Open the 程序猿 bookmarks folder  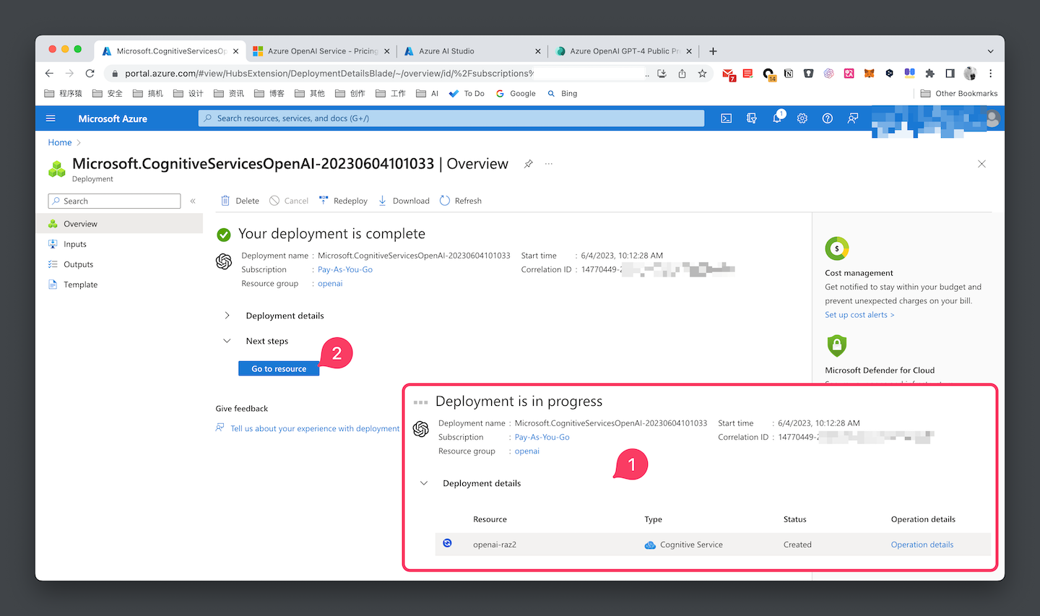(x=64, y=93)
